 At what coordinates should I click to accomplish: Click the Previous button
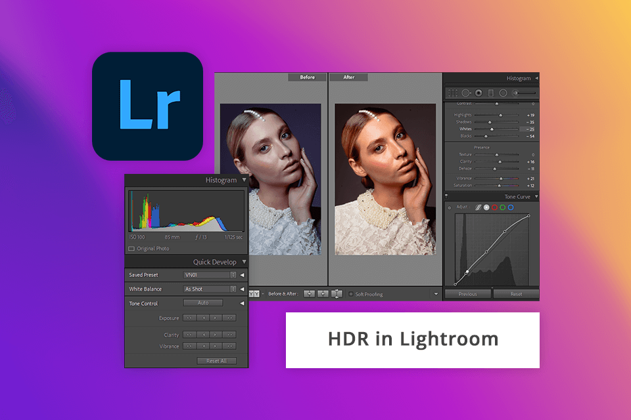pyautogui.click(x=467, y=294)
